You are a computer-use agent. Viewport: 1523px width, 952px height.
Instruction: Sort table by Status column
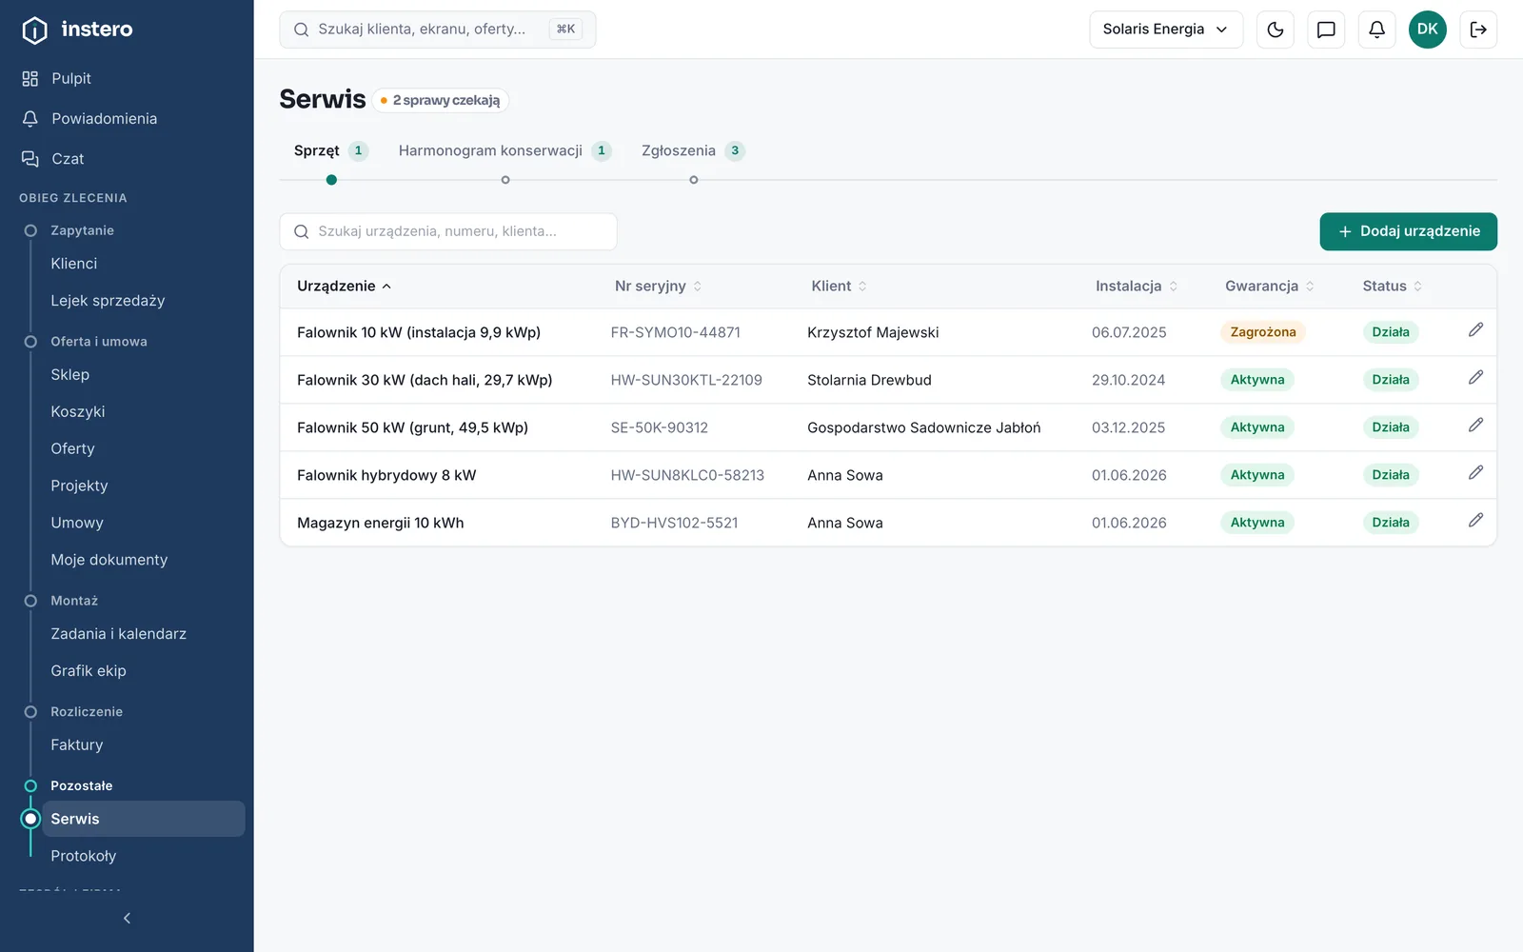[x=1393, y=286]
